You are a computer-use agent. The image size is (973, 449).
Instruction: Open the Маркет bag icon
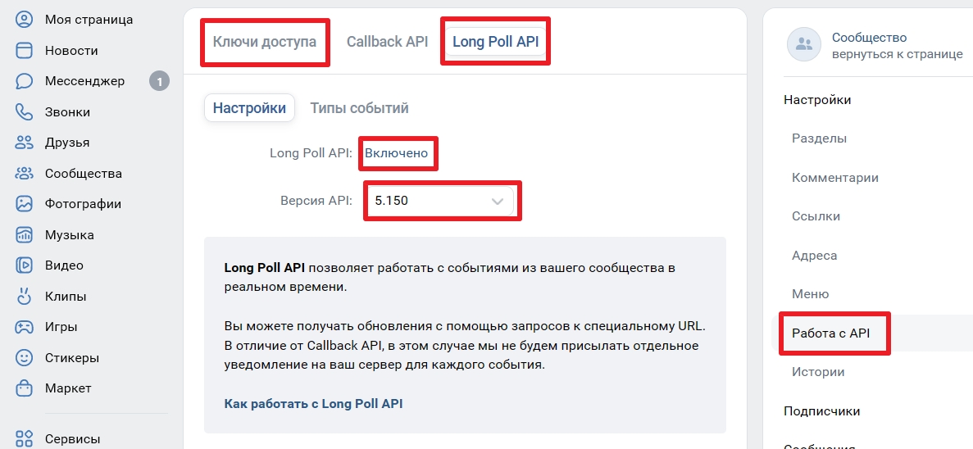(24, 388)
